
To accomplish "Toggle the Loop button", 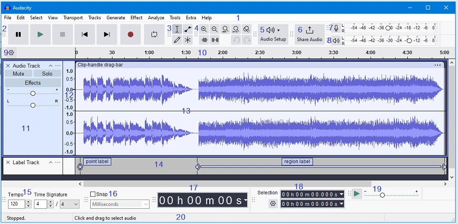I will [154, 34].
